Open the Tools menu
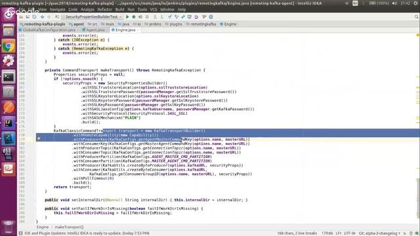Image resolution: width=420 pixels, height=236 pixels. pos(142,9)
